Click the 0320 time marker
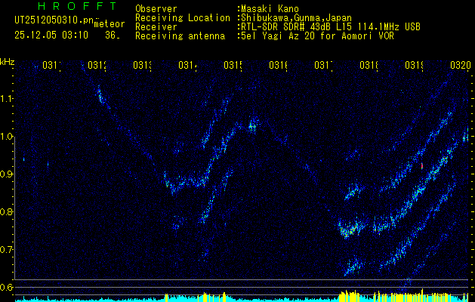This screenshot has width=475, height=302. pyautogui.click(x=461, y=65)
